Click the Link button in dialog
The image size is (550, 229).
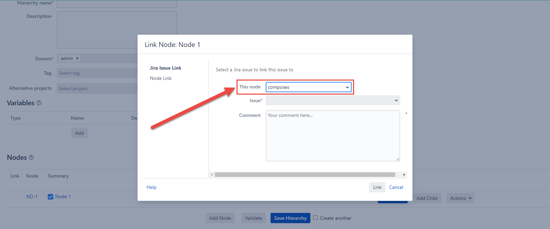tap(377, 187)
